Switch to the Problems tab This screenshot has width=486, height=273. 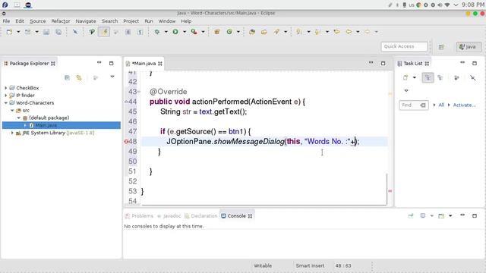click(x=139, y=215)
